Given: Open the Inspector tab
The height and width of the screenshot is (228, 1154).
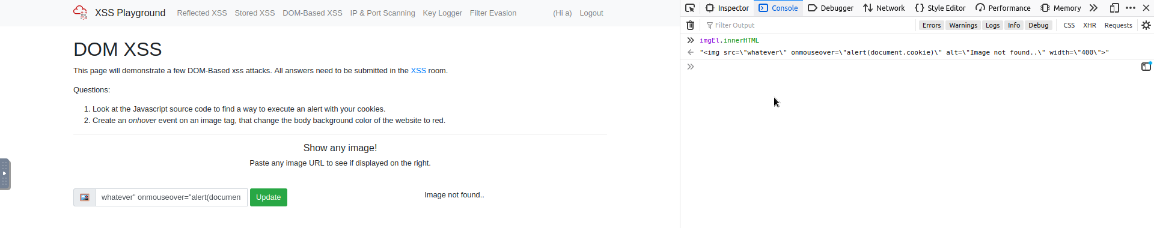Looking at the screenshot, I should coord(727,8).
